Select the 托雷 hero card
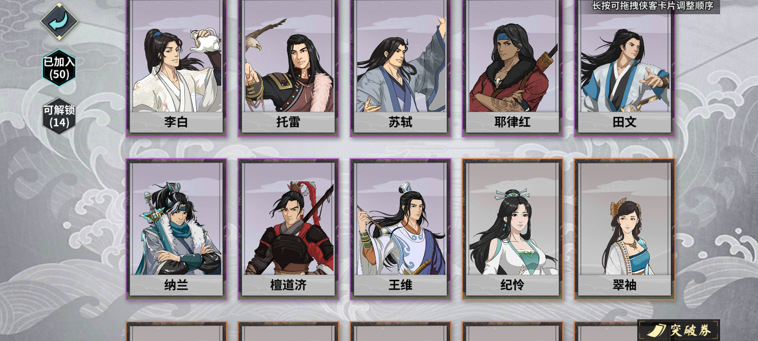Viewport: 758px width, 341px height. 289,68
